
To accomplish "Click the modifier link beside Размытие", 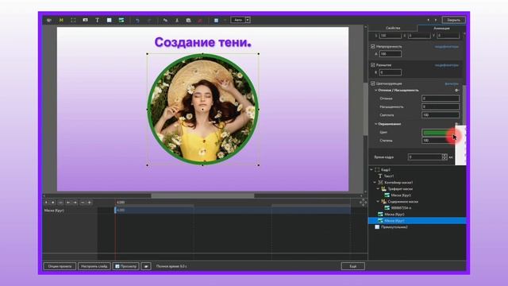I will pos(446,65).
